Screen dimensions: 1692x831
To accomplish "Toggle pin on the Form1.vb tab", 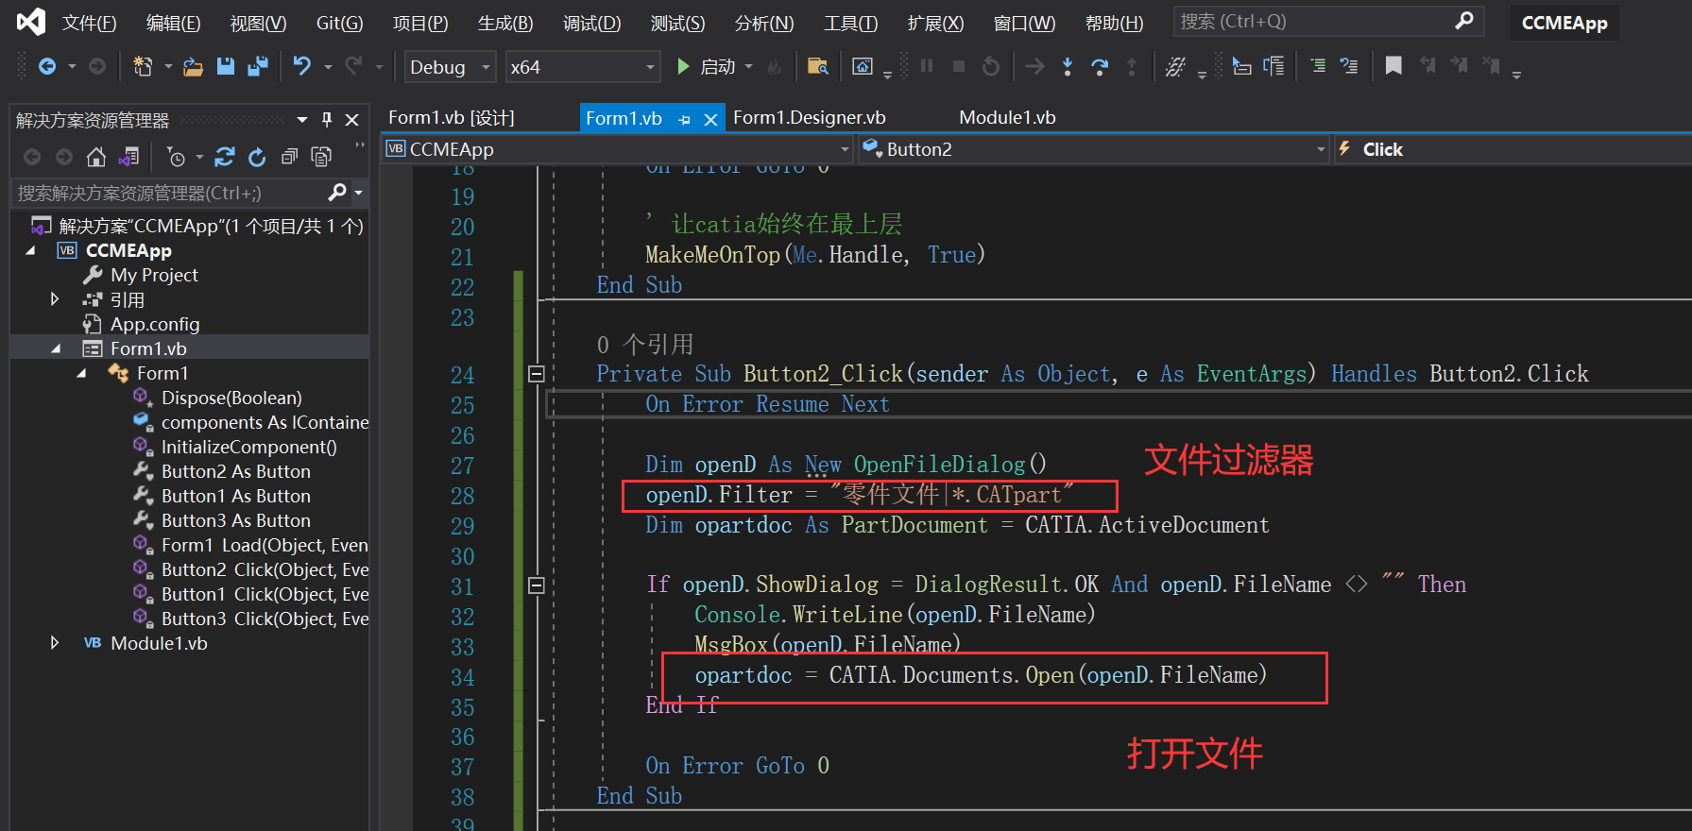I will 685,119.
